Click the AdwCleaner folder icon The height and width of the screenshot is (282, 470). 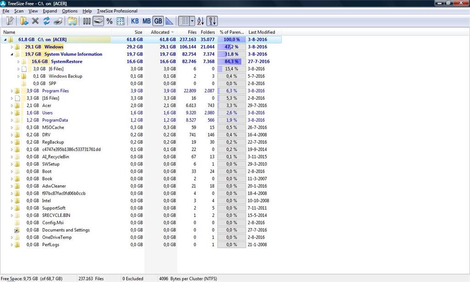pyautogui.click(x=17, y=186)
